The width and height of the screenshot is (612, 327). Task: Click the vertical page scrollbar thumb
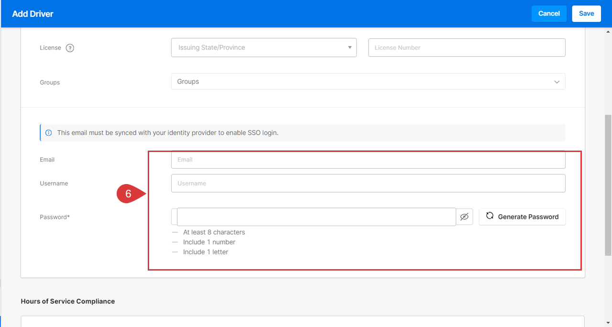[608, 185]
